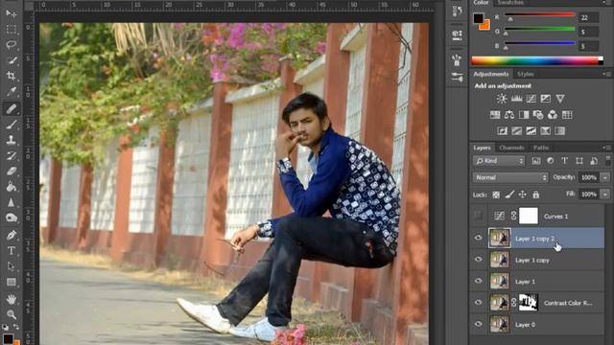Hide the Layer 1 copy layer

tap(478, 260)
